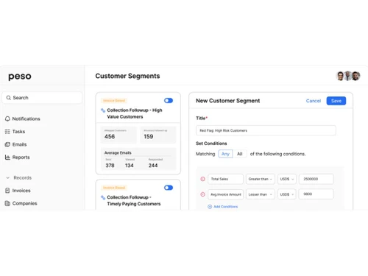
Task: Click the Add Conditions link
Action: pos(225,207)
